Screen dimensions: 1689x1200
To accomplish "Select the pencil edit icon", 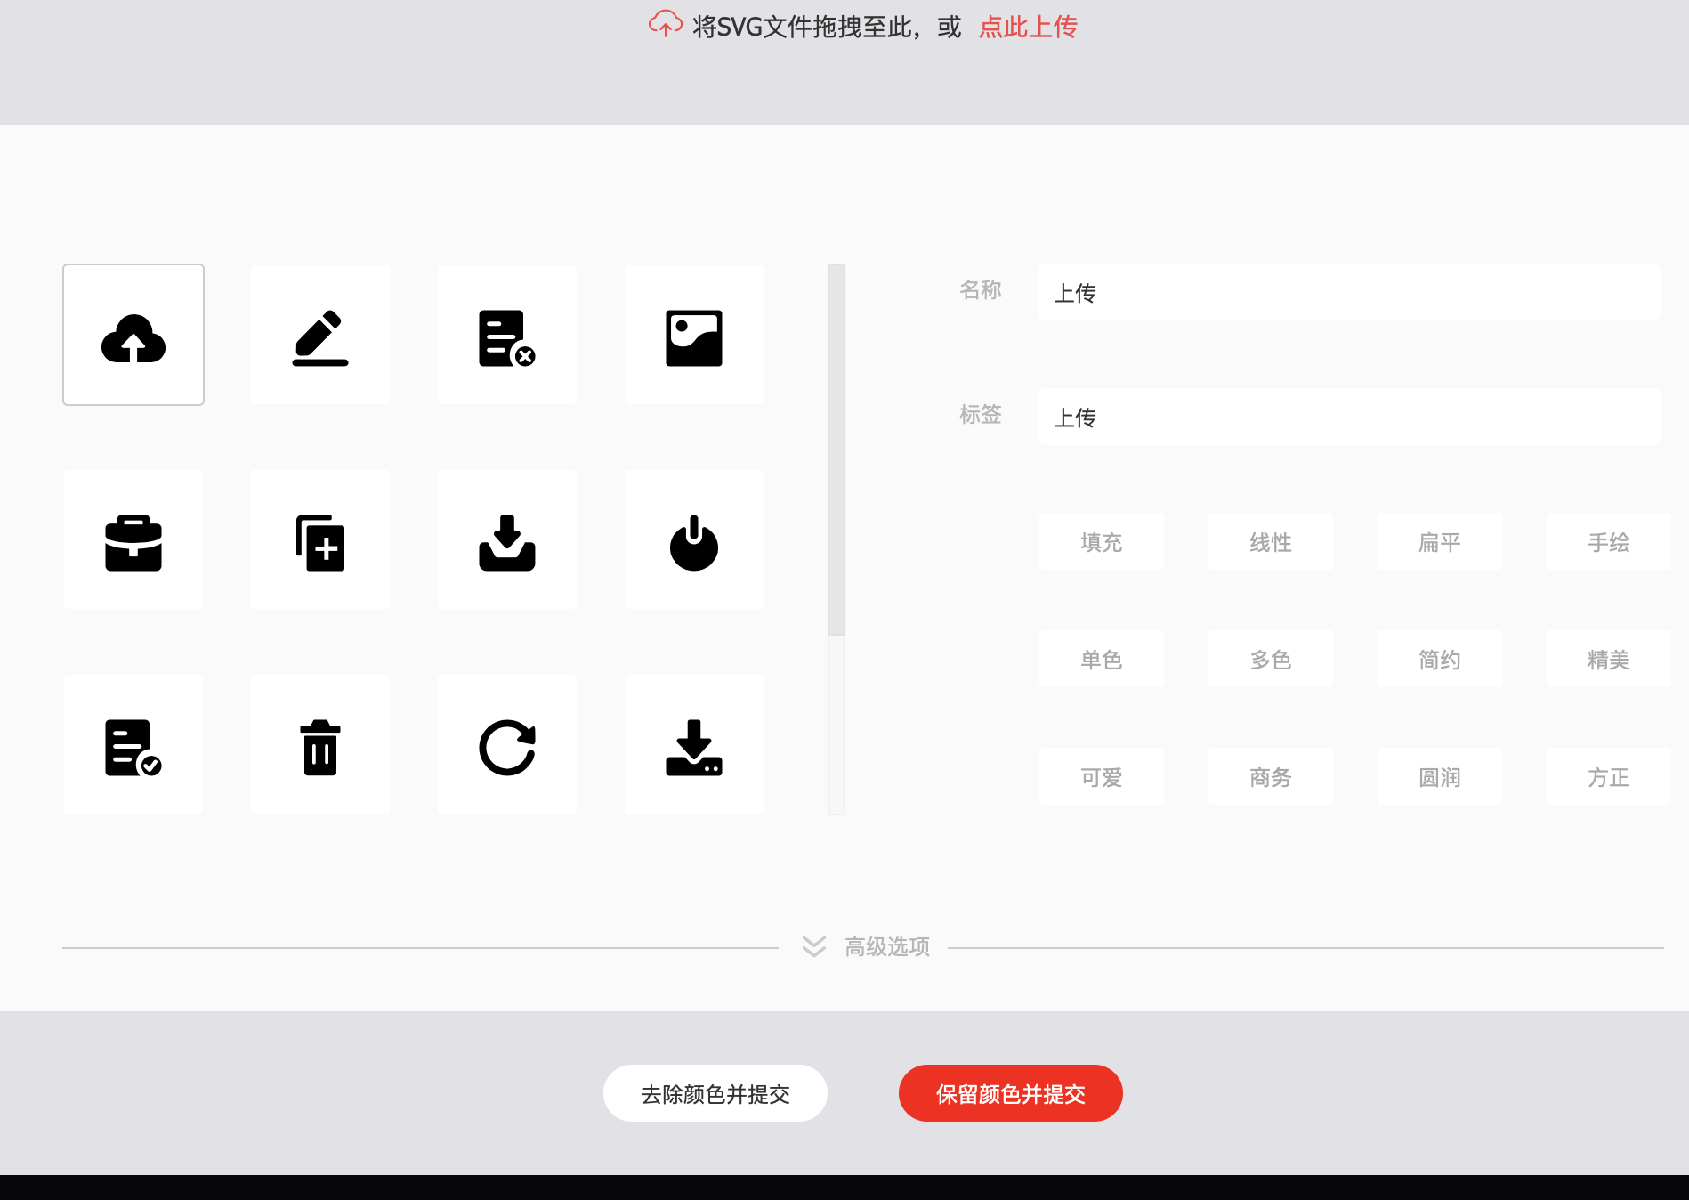I will point(319,334).
